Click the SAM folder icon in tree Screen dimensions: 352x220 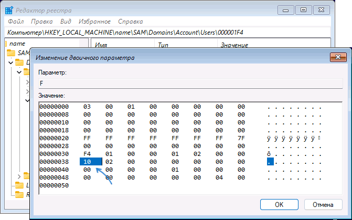(12, 54)
